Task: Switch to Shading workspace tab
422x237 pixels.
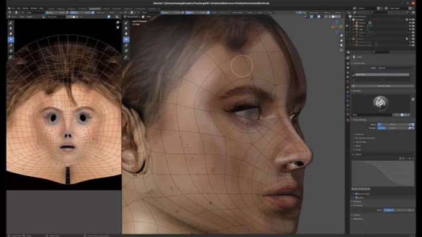Action: click(106, 8)
